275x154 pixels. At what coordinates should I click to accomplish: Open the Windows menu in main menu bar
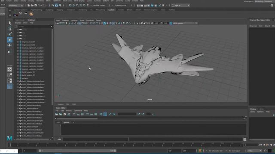pyautogui.click(x=40, y=1)
